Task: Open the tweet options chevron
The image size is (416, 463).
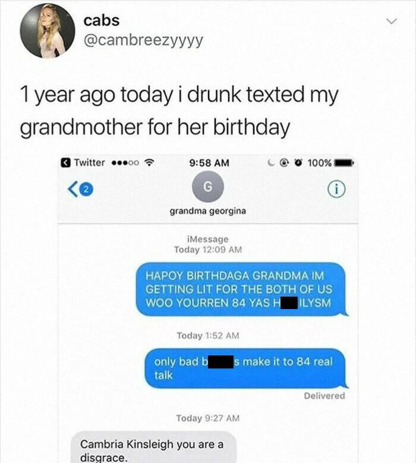Action: click(x=392, y=21)
